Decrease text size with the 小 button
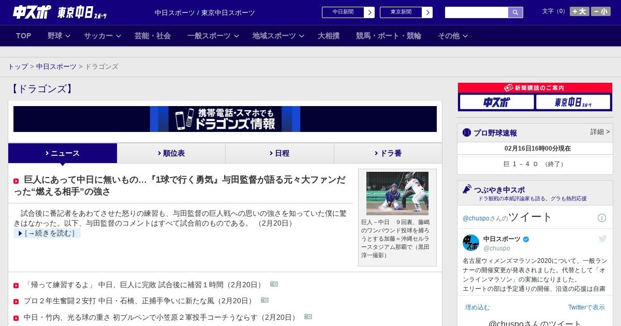The height and width of the screenshot is (326, 621). (x=601, y=11)
